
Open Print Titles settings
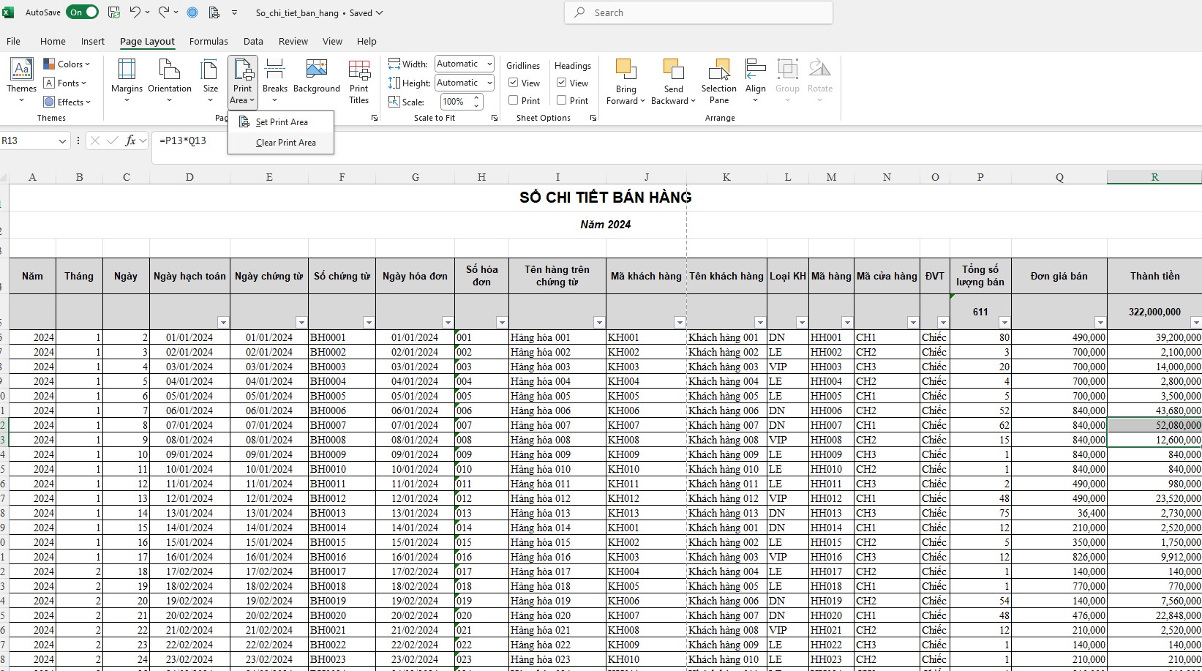pos(359,81)
